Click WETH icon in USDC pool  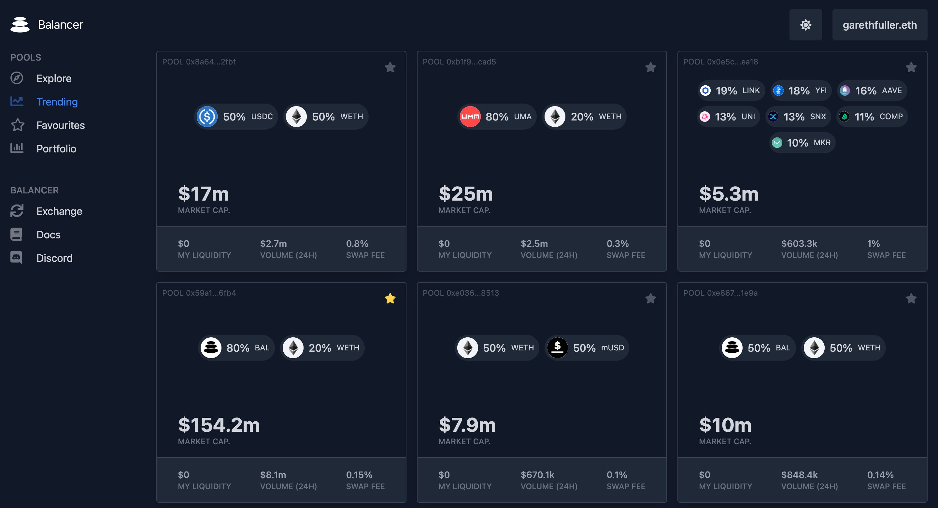tap(296, 117)
